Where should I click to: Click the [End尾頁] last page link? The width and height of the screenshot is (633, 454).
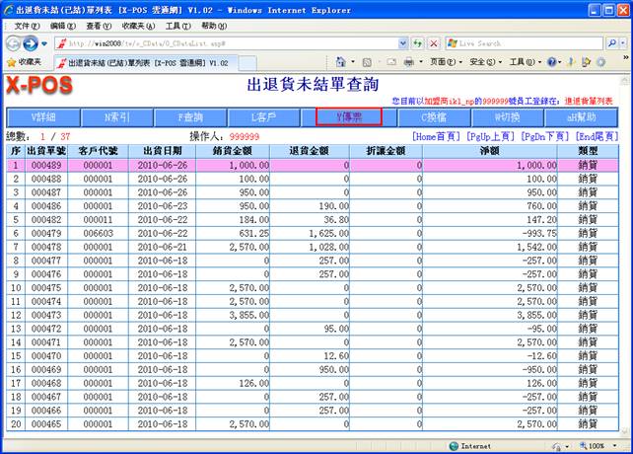click(596, 135)
